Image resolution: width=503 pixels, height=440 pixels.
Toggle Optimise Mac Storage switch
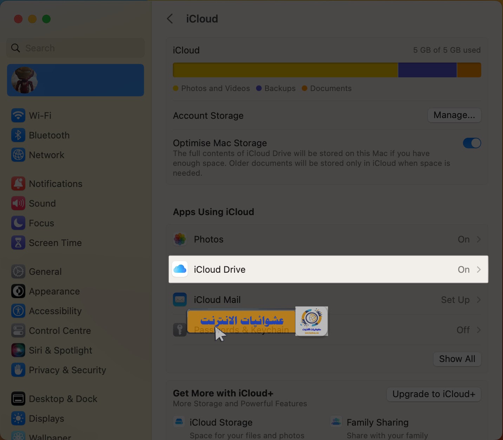pyautogui.click(x=472, y=143)
